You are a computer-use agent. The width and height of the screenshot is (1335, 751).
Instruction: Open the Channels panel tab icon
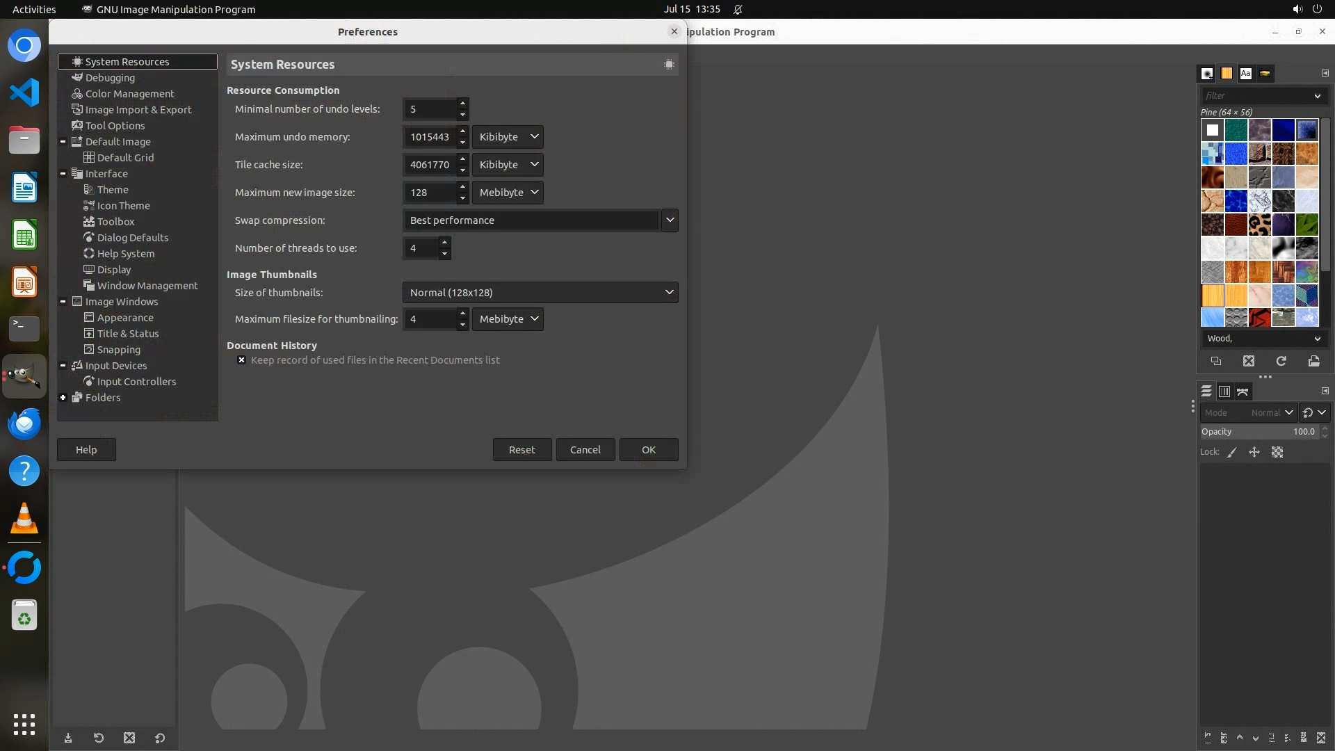click(1224, 391)
